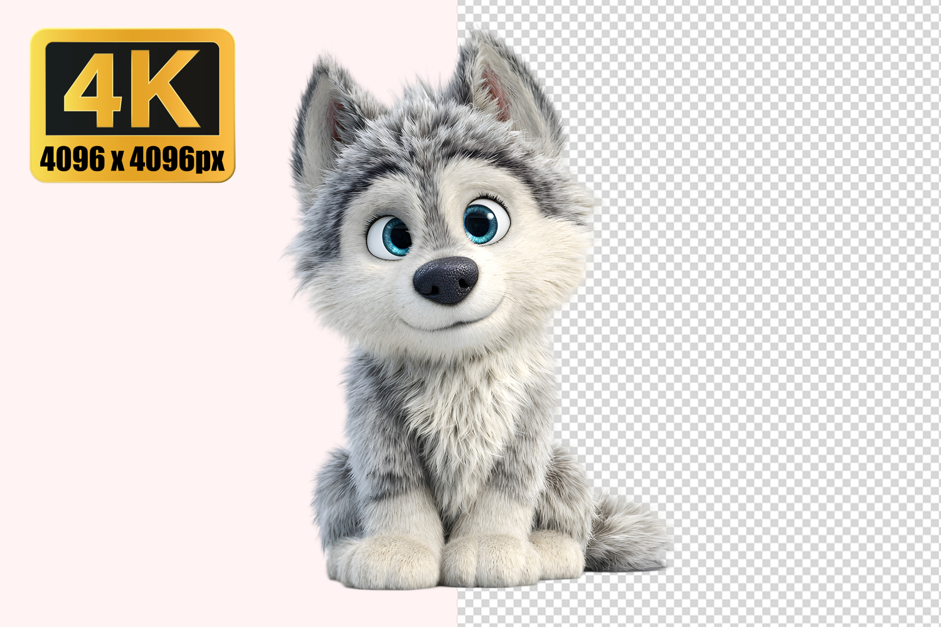This screenshot has width=941, height=627.
Task: Click the gold 4K badge
Action: point(132,105)
